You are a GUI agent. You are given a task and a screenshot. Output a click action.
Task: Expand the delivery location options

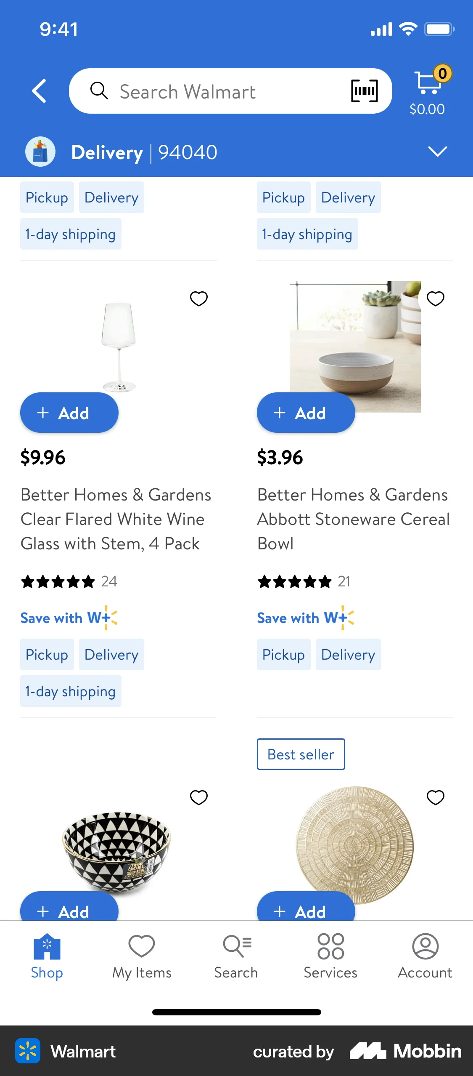(x=438, y=152)
